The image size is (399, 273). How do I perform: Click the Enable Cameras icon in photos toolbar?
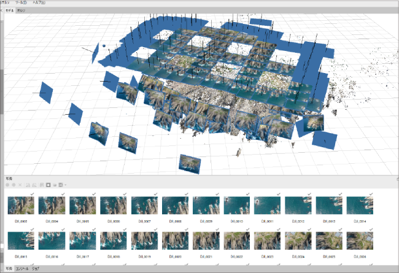pos(8,185)
